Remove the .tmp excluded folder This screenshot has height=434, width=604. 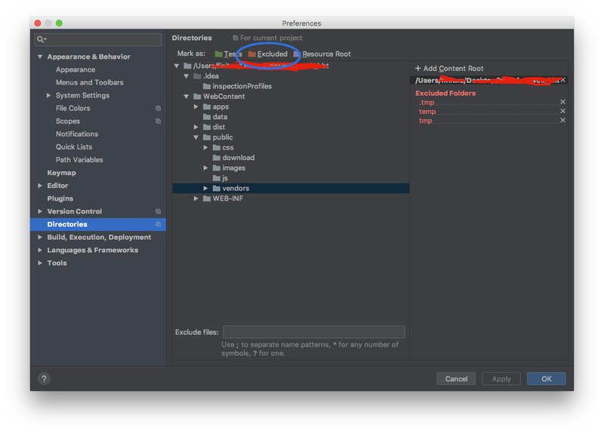tap(562, 102)
